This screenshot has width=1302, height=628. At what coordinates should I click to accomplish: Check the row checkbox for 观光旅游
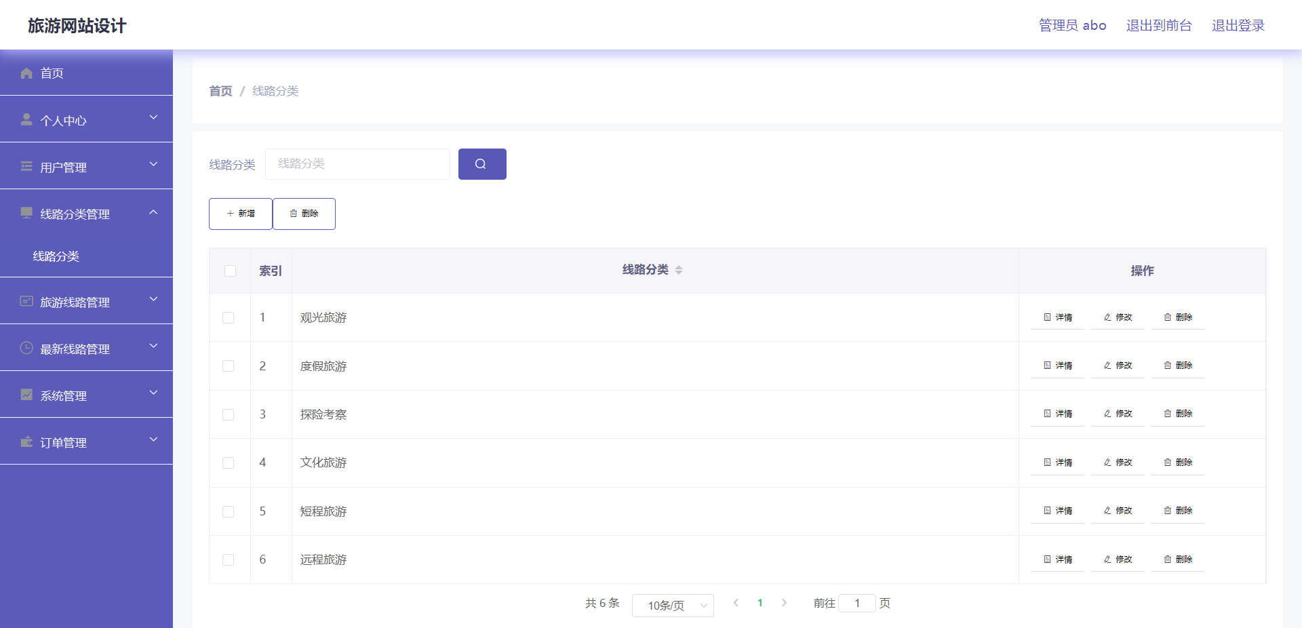[x=229, y=317]
